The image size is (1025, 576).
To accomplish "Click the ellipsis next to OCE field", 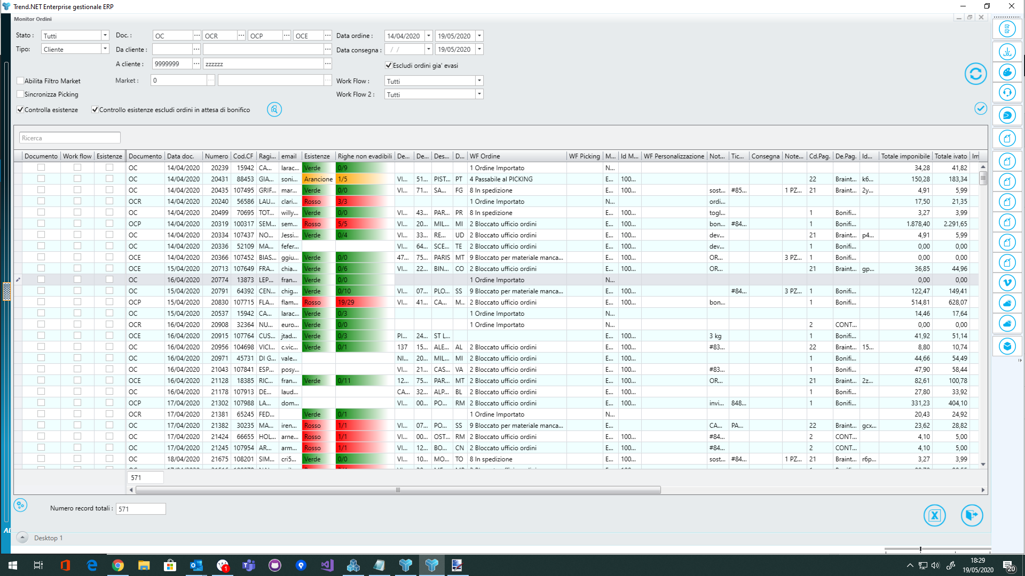I will (328, 35).
